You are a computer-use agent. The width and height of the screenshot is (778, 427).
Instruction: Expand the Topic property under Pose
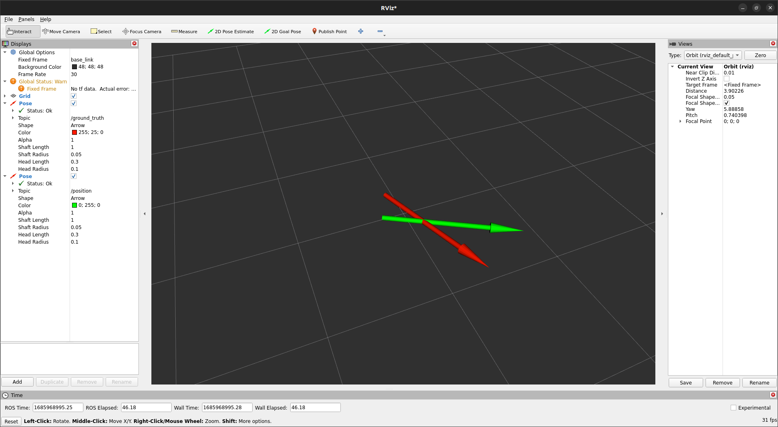(x=13, y=118)
